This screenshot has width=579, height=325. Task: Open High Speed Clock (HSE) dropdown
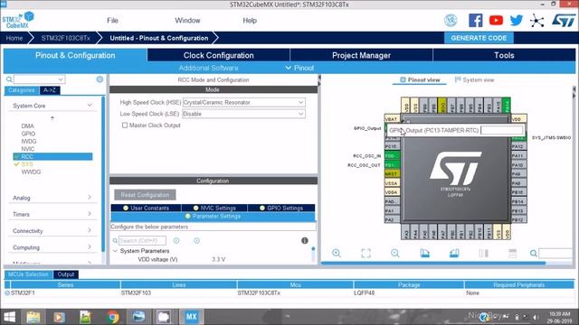coord(243,102)
